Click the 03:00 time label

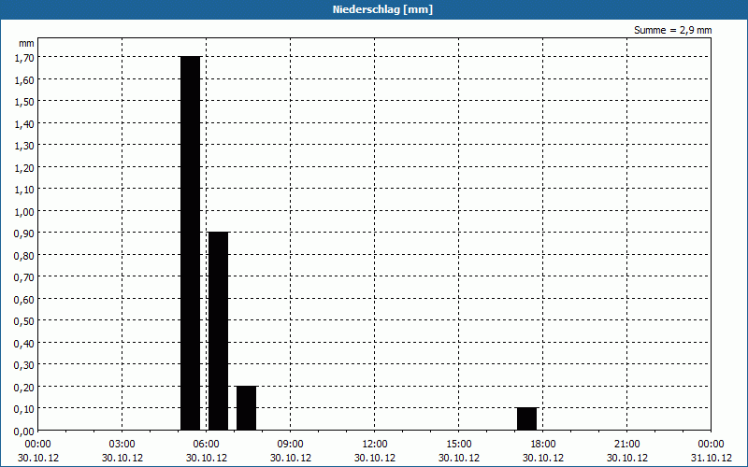[122, 444]
